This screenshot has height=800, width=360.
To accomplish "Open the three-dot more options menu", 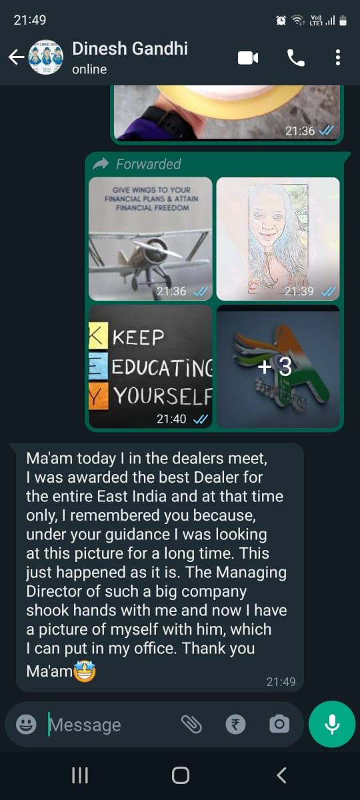I will pyautogui.click(x=338, y=57).
